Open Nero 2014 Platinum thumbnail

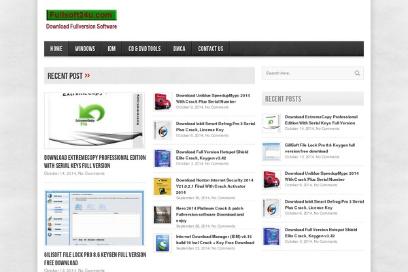click(x=163, y=215)
